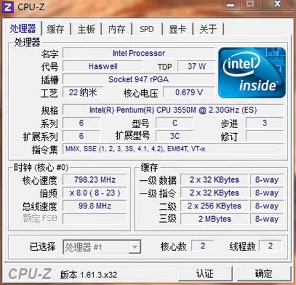The image size is (296, 285).
Task: Click the core speed 798.23 MHz field
Action: click(x=95, y=179)
